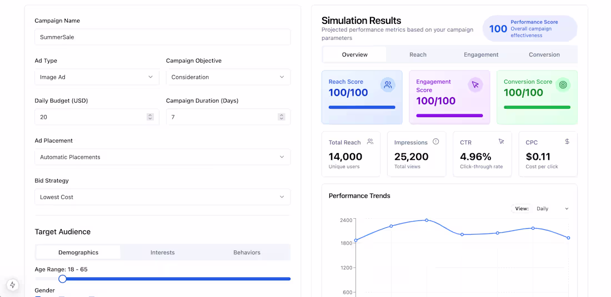The height and width of the screenshot is (297, 611).
Task: Click the Age Range slider handle
Action: tap(62, 279)
